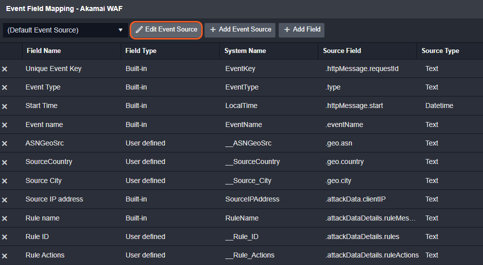Remove the Event Type field mapping

coord(5,87)
